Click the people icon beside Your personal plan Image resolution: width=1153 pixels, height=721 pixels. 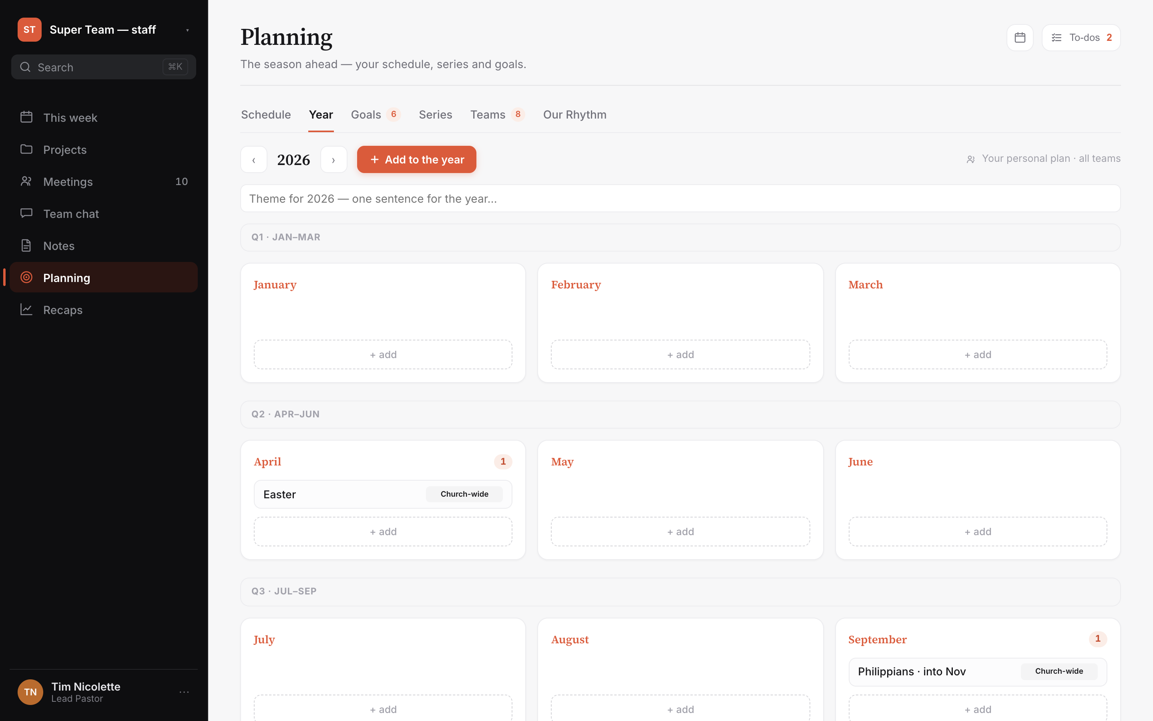pyautogui.click(x=970, y=159)
